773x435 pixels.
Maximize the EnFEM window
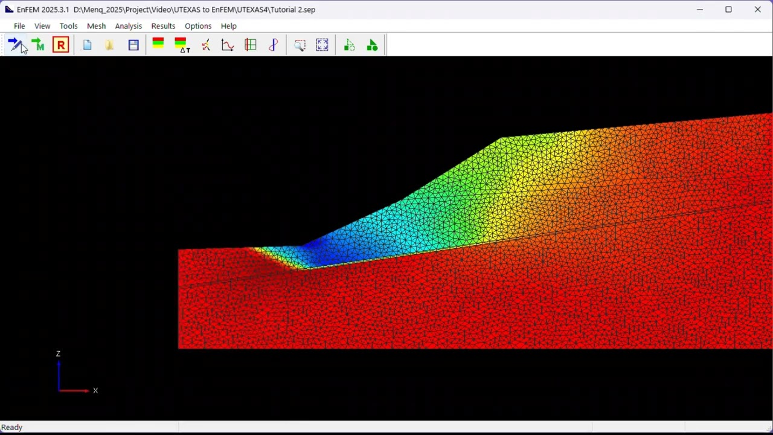[x=729, y=10]
